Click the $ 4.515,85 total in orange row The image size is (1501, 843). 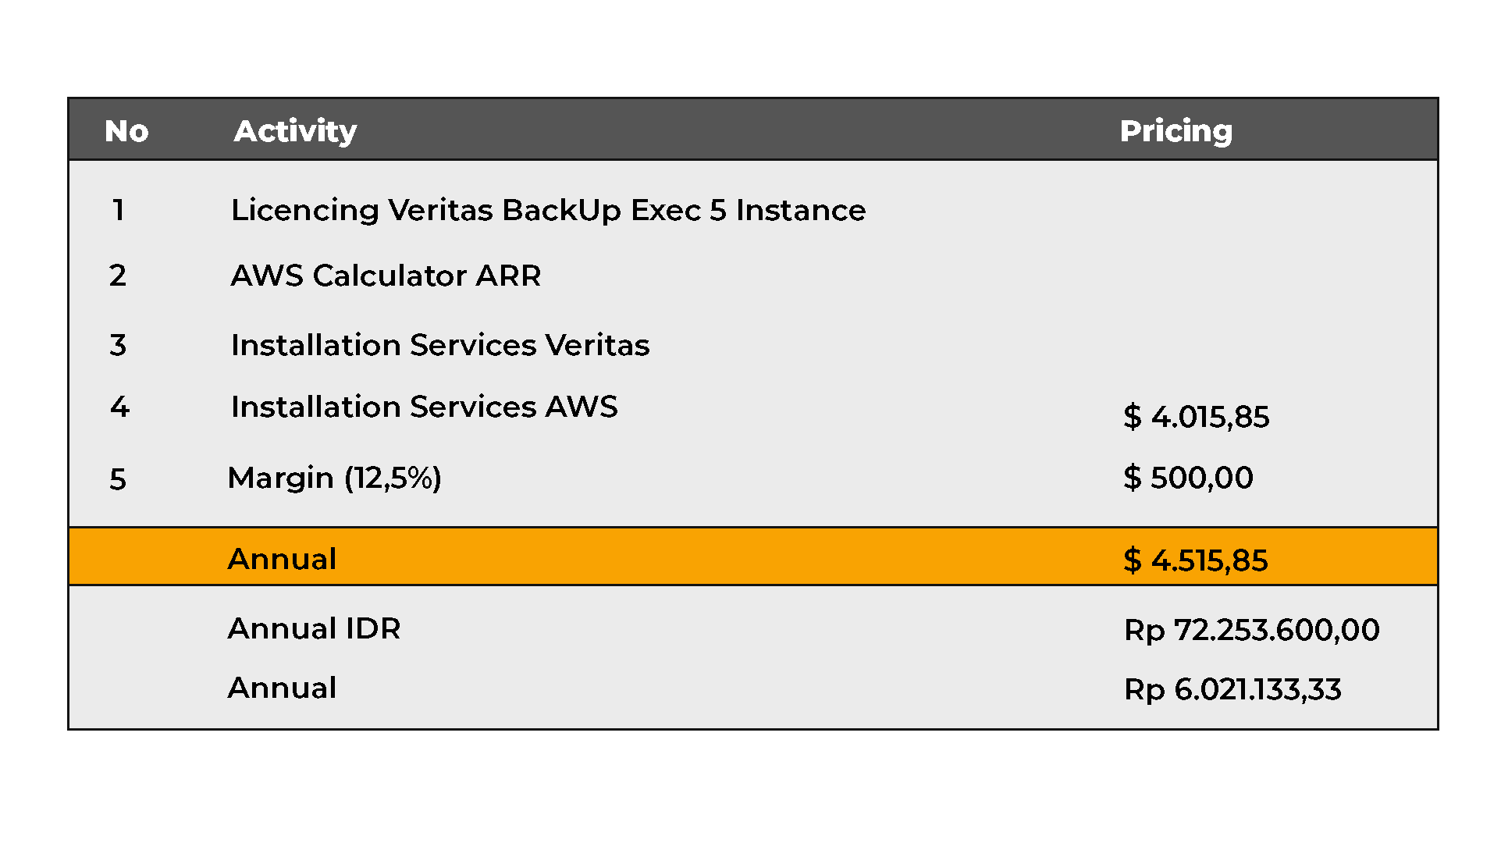[1195, 560]
